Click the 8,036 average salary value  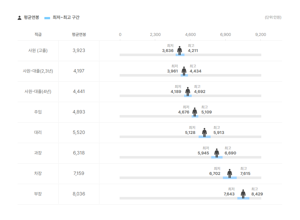[x=79, y=194]
